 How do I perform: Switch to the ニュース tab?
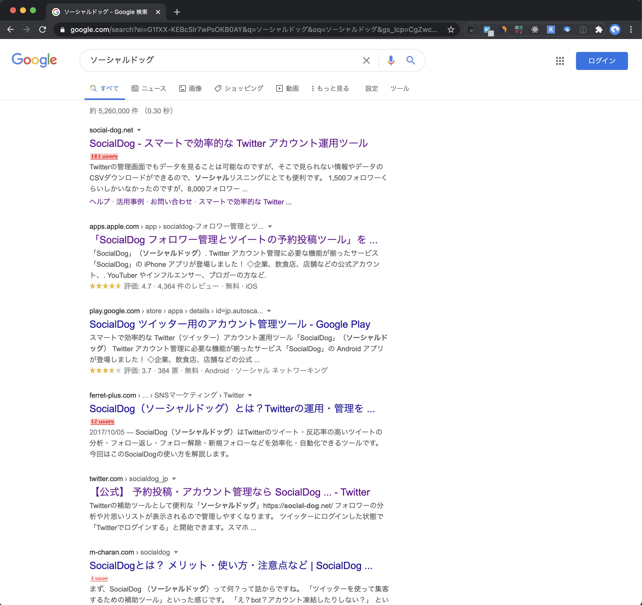pyautogui.click(x=149, y=88)
